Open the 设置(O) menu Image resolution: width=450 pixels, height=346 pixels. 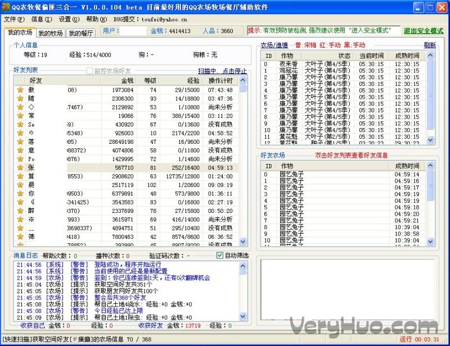click(x=69, y=19)
